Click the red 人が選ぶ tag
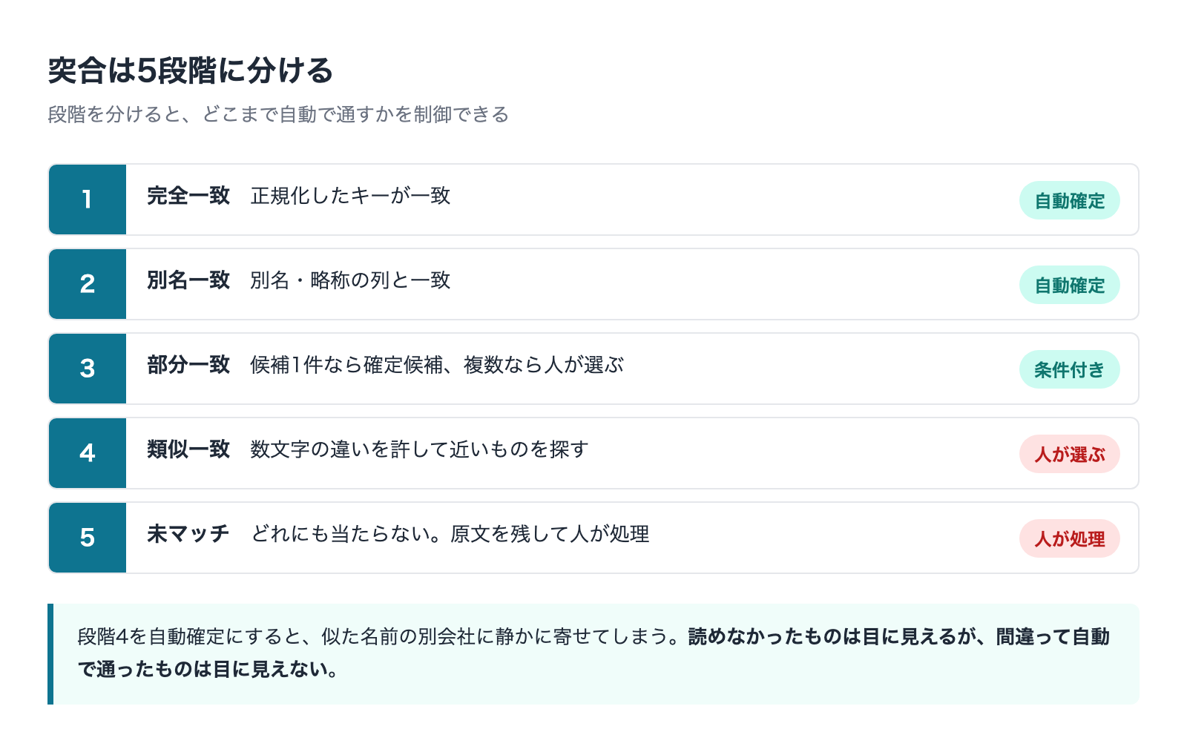This screenshot has width=1187, height=752. [x=1069, y=454]
